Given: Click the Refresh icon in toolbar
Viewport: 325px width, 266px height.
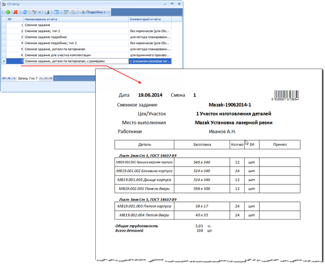Looking at the screenshot, I should point(24,11).
